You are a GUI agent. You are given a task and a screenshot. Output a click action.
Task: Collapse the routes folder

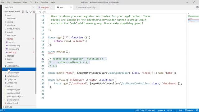[x=6, y=39]
